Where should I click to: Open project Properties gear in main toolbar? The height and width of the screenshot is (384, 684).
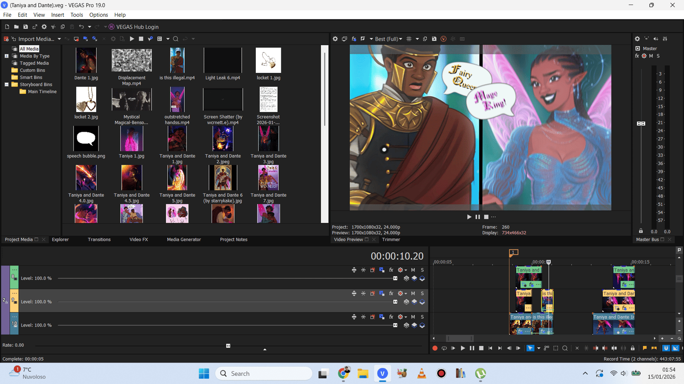point(44,27)
